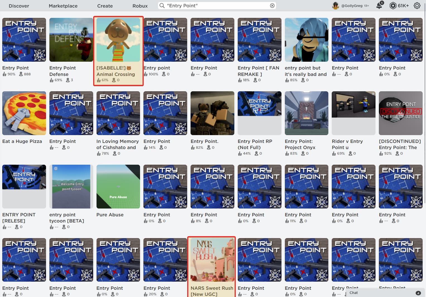The height and width of the screenshot is (297, 426).
Task: Open the soldiers "Entry Point." thumbnail
Action: click(x=212, y=113)
